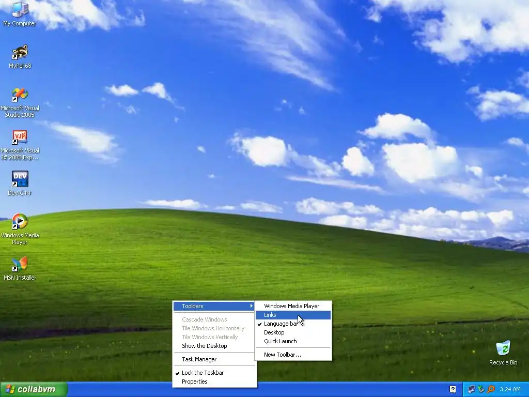Open taskbar Properties from the context menu

click(214, 381)
